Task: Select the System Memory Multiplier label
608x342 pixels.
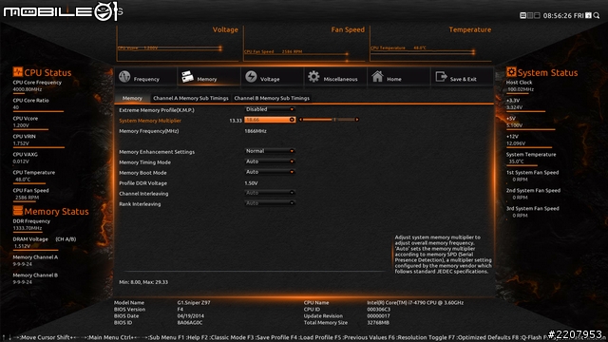Action: [150, 121]
